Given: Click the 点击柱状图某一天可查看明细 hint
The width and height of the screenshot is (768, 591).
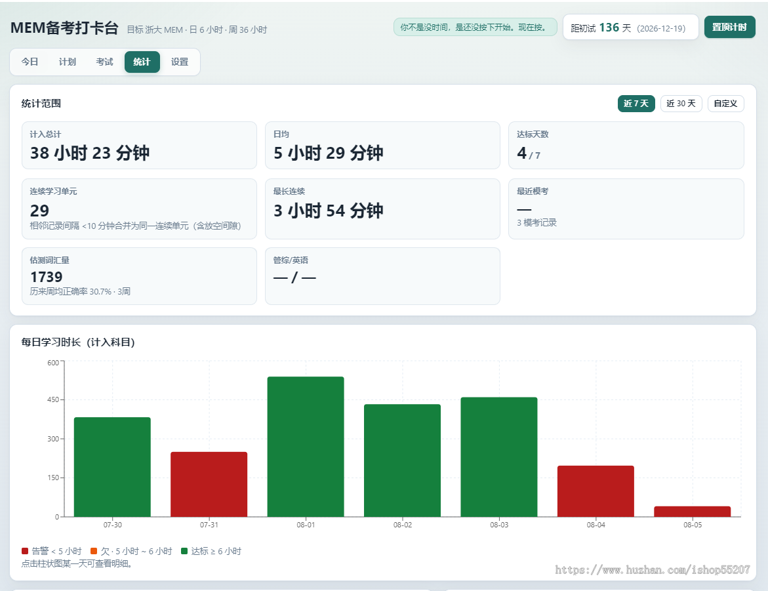Looking at the screenshot, I should [77, 563].
